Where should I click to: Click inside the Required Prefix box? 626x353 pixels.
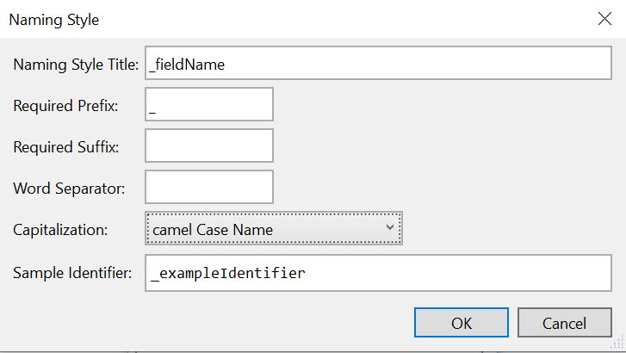pos(209,104)
